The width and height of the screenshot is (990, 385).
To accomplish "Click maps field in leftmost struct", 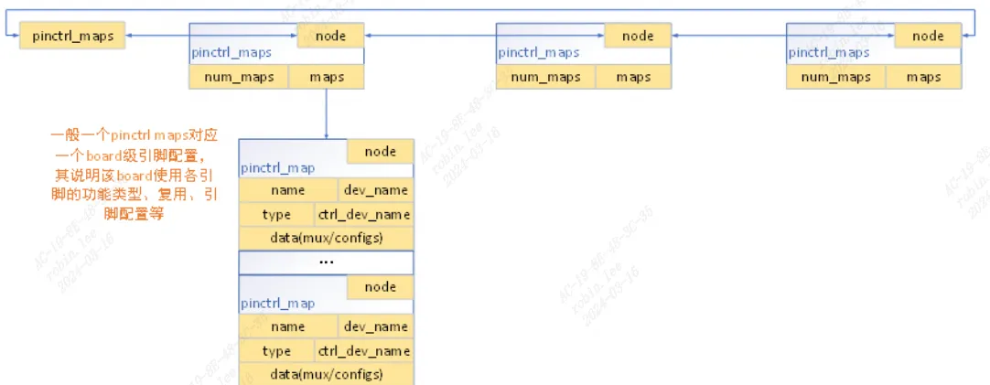I will point(327,77).
